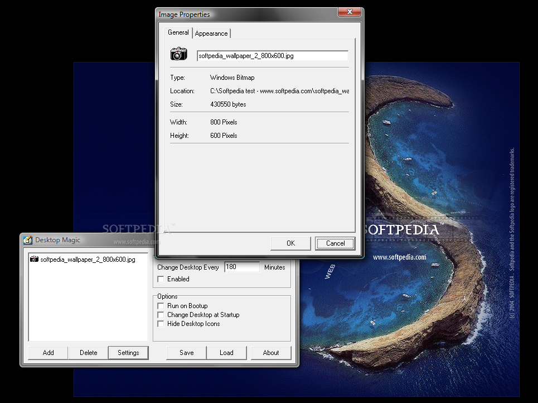Image resolution: width=538 pixels, height=403 pixels.
Task: Click the www.softpedia.com wallpaper text
Action: point(399,257)
